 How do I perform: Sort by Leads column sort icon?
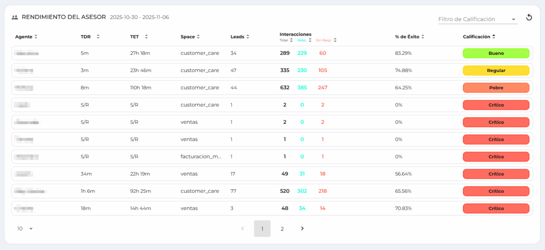point(248,37)
